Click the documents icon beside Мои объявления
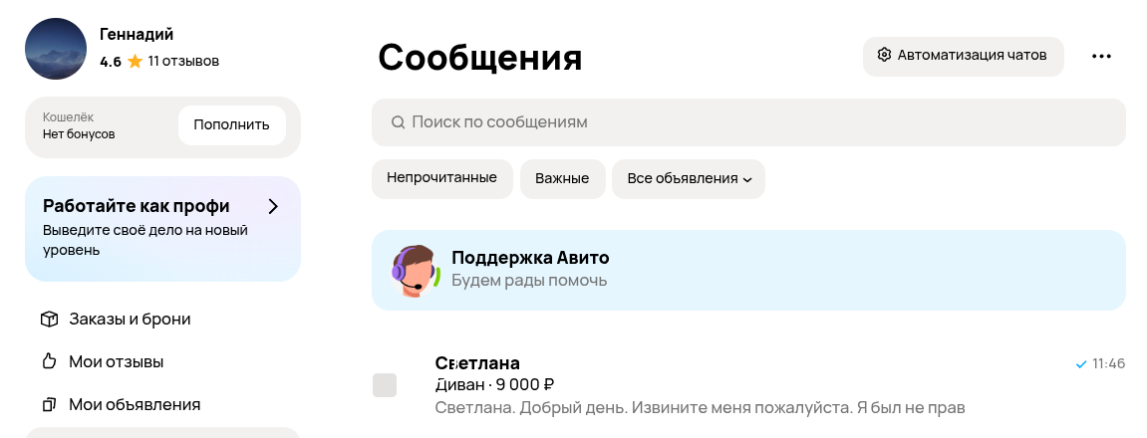Screen dimensions: 1147x438 pyautogui.click(x=49, y=404)
